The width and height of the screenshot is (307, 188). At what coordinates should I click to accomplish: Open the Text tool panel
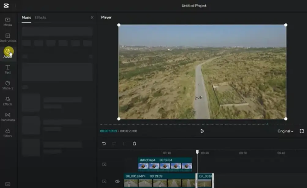tap(8, 70)
